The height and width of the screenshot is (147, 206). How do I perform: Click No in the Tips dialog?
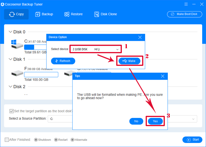[x=136, y=121]
